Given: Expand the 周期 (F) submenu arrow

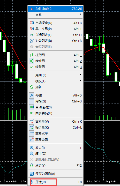Looking at the screenshot, I should point(80,75).
